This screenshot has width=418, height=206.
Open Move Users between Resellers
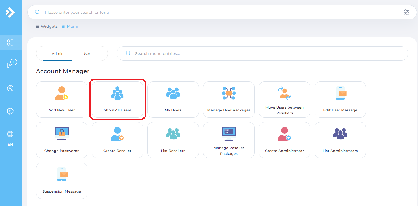285,99
